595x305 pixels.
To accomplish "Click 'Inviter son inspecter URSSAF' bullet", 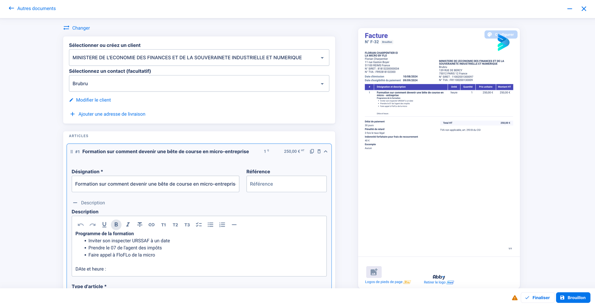I will [x=129, y=241].
